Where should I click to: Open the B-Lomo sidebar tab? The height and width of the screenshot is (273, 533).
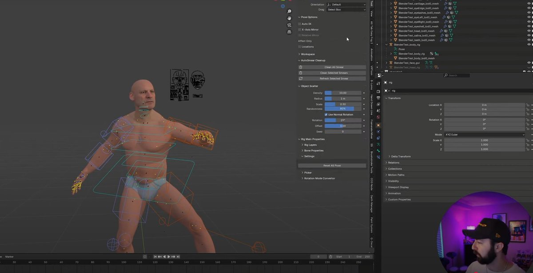click(x=372, y=85)
